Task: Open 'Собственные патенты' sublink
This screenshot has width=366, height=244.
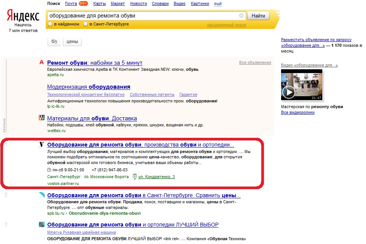Action: pyautogui.click(x=152, y=94)
